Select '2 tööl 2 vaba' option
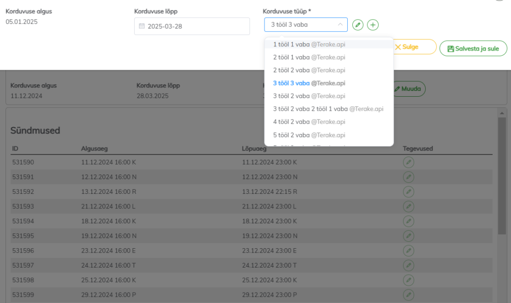The height and width of the screenshot is (303, 511). tap(309, 70)
